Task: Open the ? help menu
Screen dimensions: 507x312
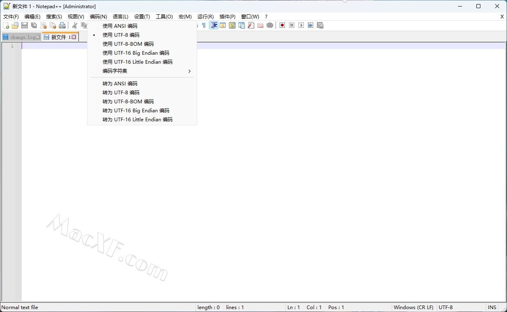Action: [x=266, y=17]
